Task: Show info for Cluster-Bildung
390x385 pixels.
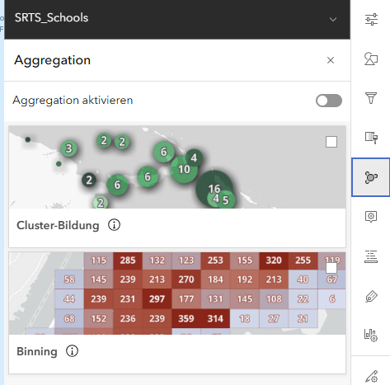Action: (114, 225)
